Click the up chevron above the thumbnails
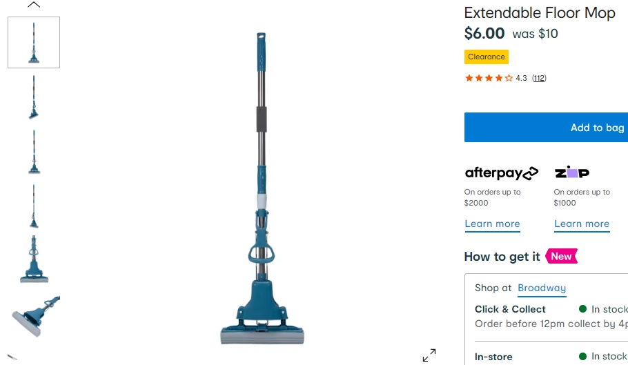Image resolution: width=628 pixels, height=365 pixels. point(34,5)
